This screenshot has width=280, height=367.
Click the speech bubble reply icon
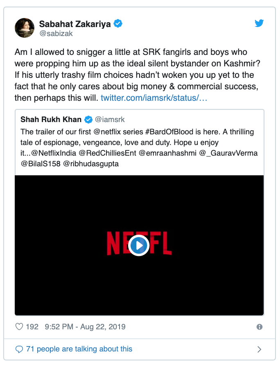19,349
